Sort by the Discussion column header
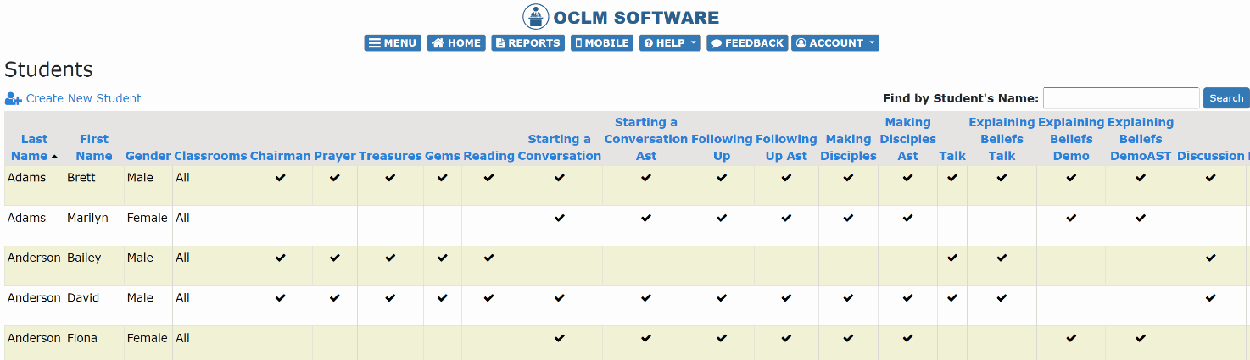 pyautogui.click(x=1210, y=156)
